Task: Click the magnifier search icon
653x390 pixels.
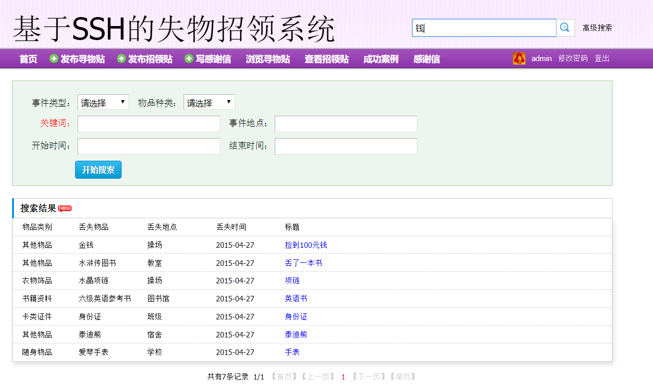Action: [565, 28]
